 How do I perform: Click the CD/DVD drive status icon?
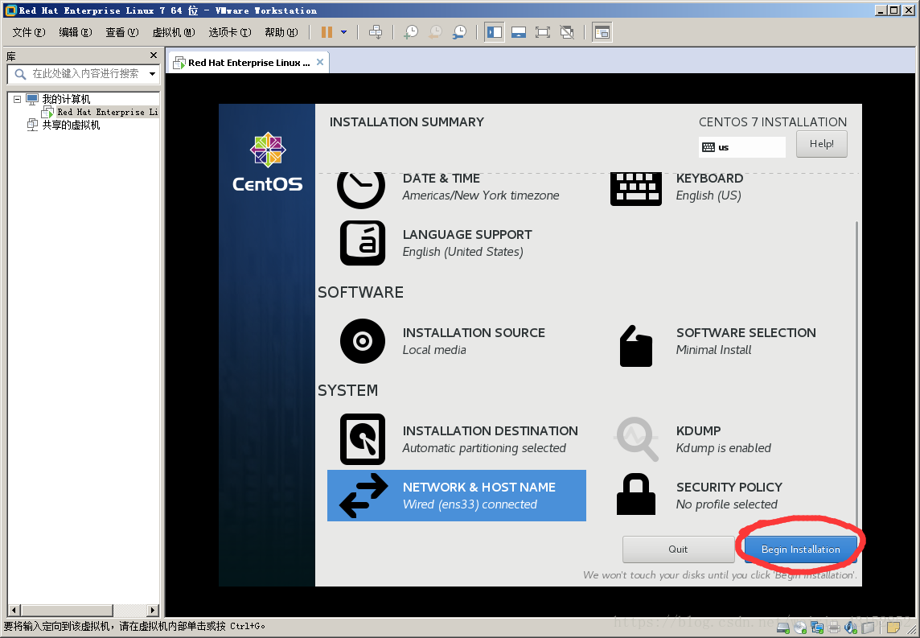(800, 628)
